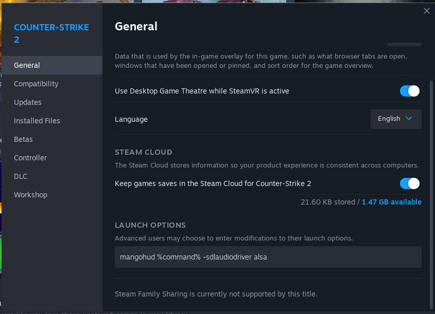The image size is (435, 314).
Task: Open the Workshop tab
Action: [x=52, y=195]
